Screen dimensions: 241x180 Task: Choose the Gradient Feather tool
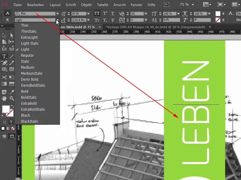[x=12, y=84]
